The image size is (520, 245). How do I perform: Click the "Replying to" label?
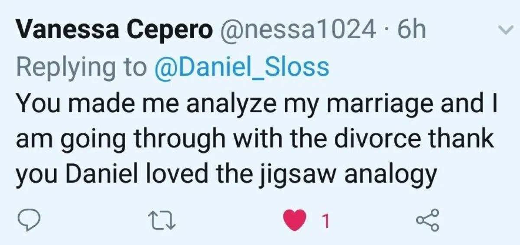[81, 67]
